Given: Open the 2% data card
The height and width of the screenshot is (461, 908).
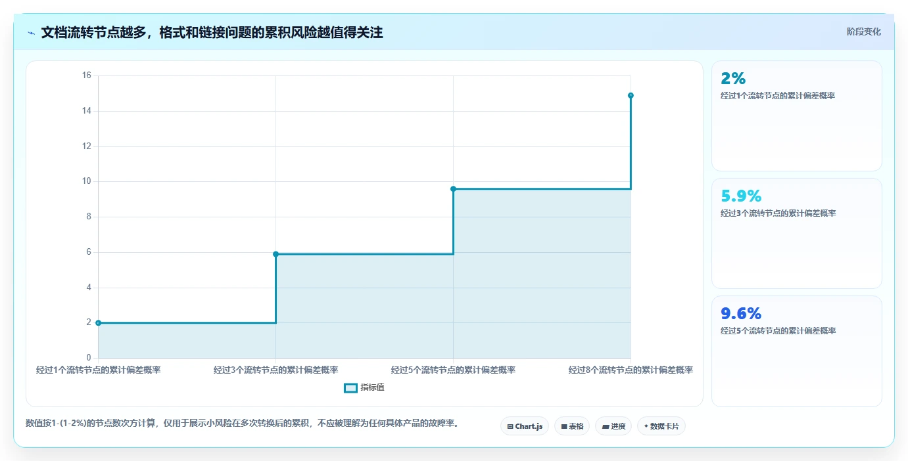Looking at the screenshot, I should click(x=797, y=116).
